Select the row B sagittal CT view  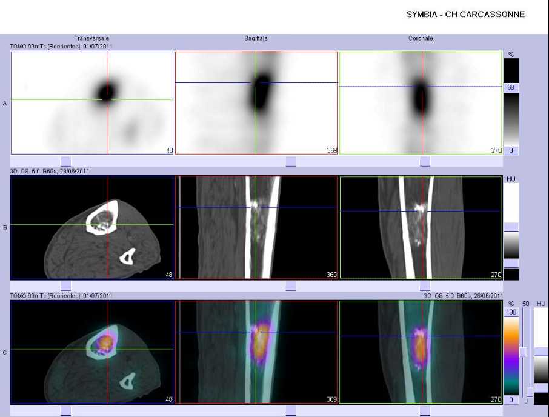(x=256, y=227)
